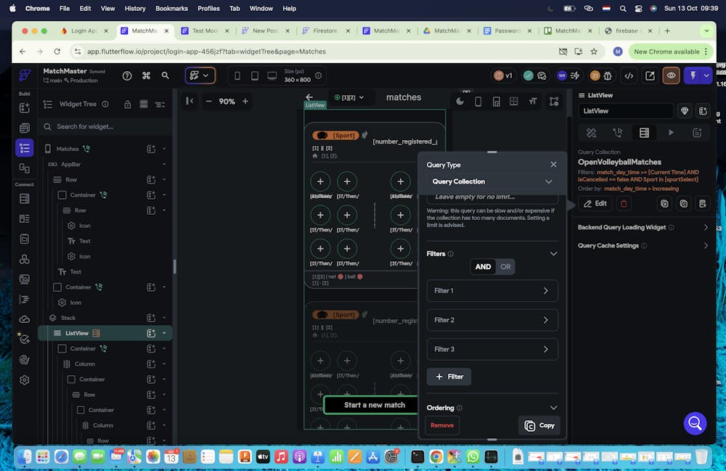Image resolution: width=726 pixels, height=471 pixels.
Task: Click floating search help button
Action: point(695,423)
